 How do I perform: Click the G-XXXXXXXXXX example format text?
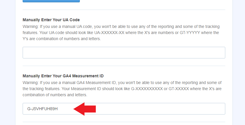147,89
